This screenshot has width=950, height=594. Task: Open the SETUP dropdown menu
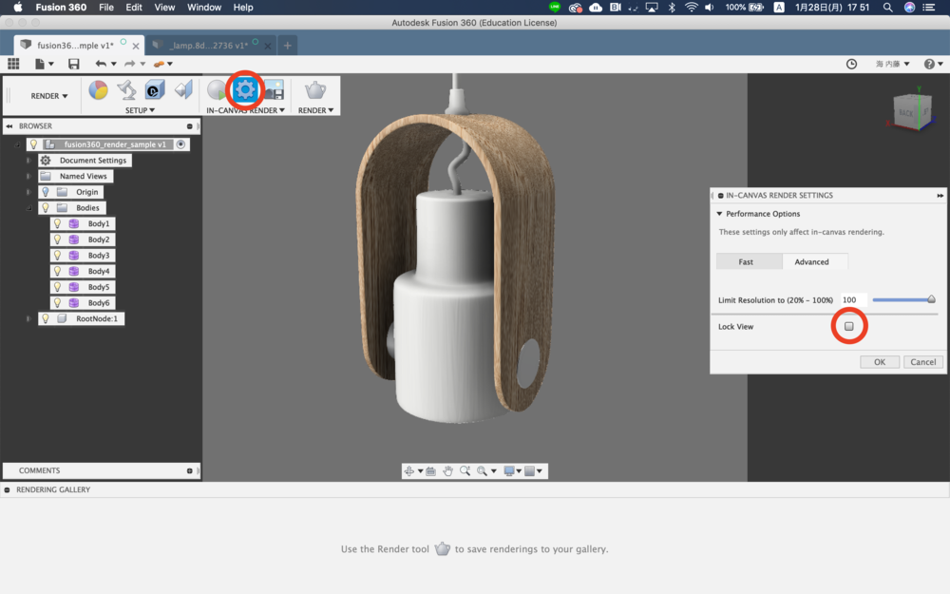point(140,110)
